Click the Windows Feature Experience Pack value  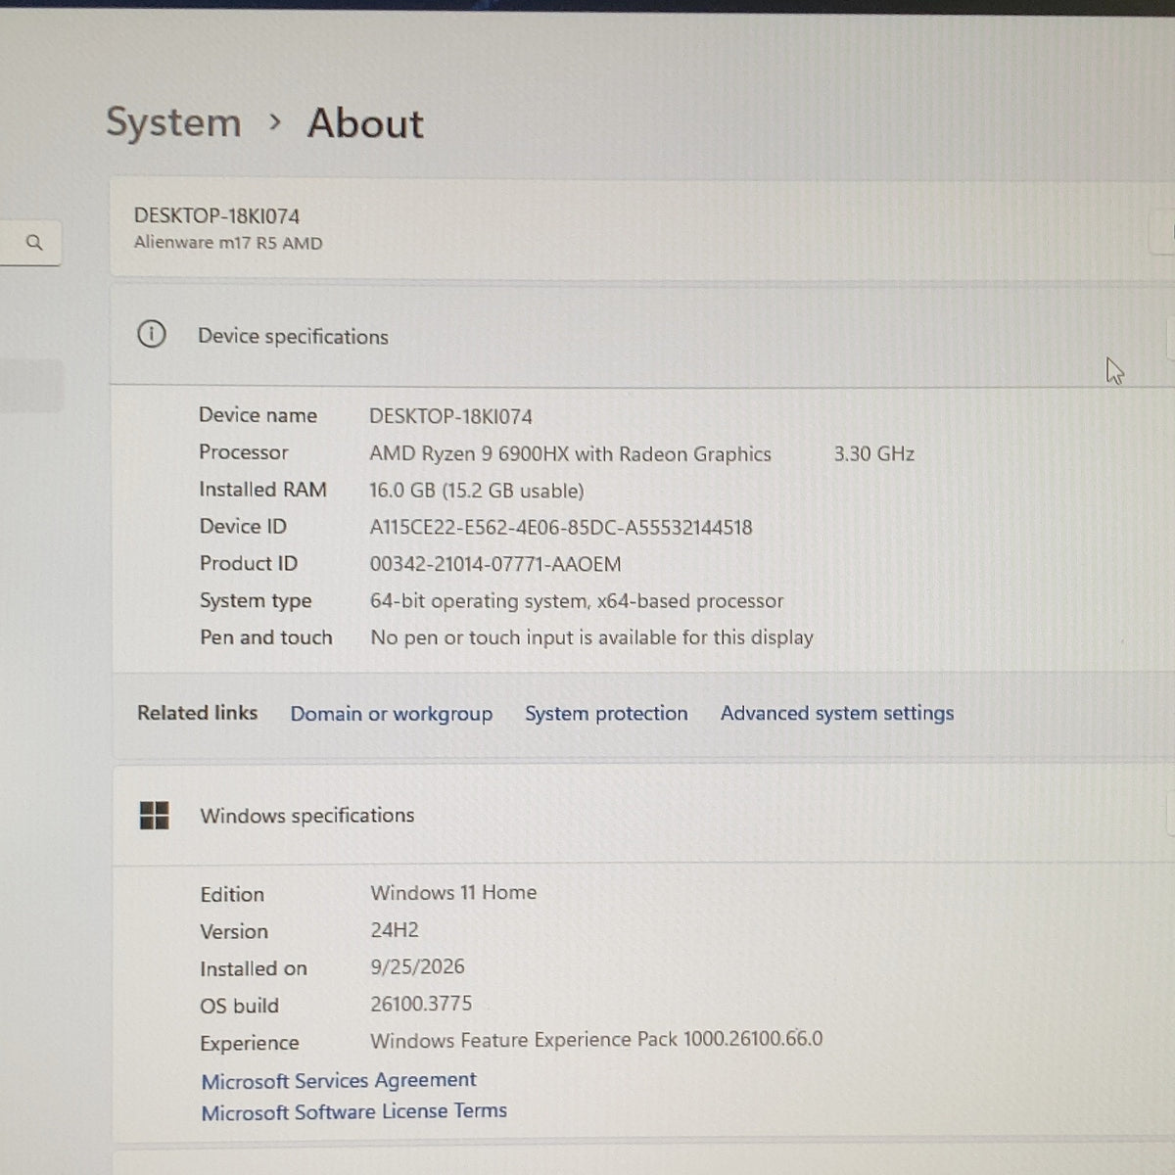(596, 1039)
